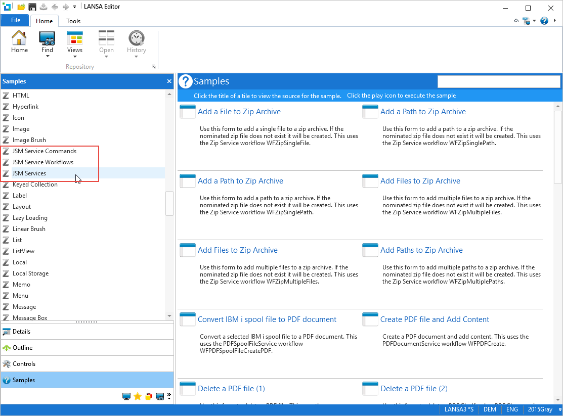
Task: Click the LANSA logo icon in title bar
Action: pos(7,7)
